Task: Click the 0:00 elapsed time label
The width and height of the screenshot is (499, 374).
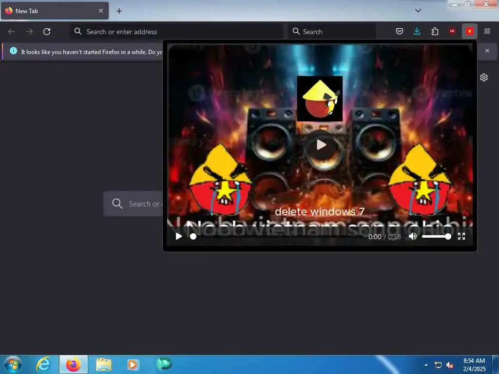Action: tap(375, 237)
